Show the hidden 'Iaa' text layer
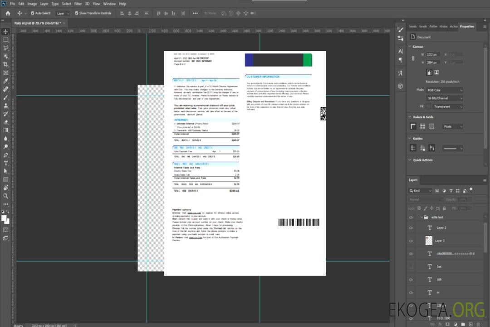Viewport: 490px width, 327px height. coord(411,267)
